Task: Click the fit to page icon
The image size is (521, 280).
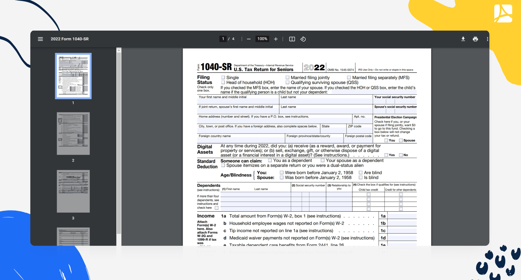Action: [292, 39]
